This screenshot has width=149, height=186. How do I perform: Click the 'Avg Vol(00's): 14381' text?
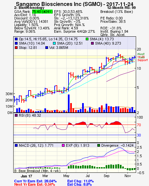tap(31, 21)
